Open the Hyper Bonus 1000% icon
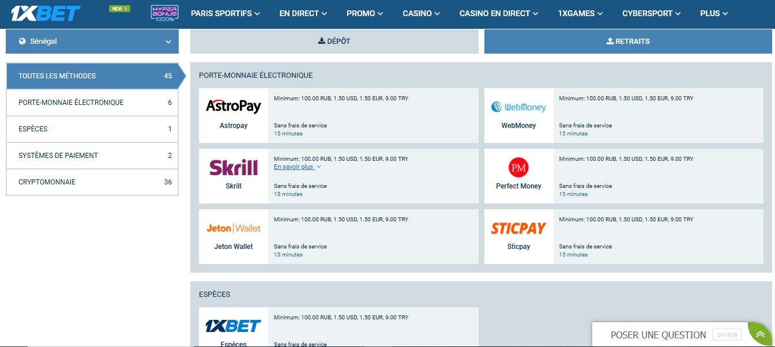Viewport: 775px width, 347px height. point(164,14)
